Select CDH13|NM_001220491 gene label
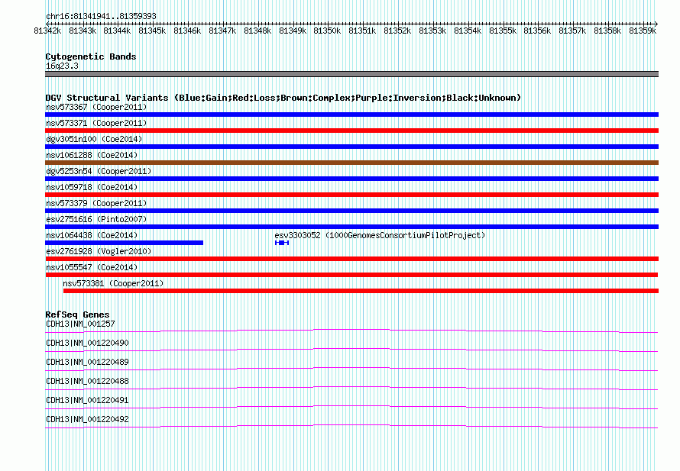Image resolution: width=680 pixels, height=471 pixels. tap(88, 400)
